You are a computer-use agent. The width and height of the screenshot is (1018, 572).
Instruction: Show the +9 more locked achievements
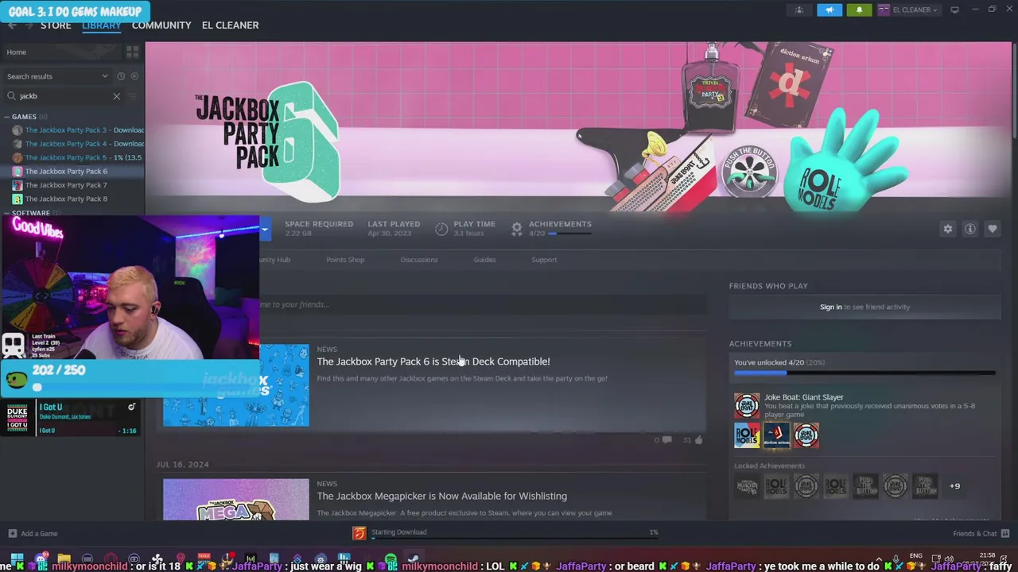[x=954, y=485]
